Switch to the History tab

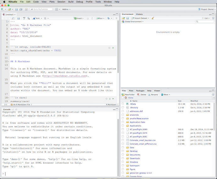[x=139, y=14]
